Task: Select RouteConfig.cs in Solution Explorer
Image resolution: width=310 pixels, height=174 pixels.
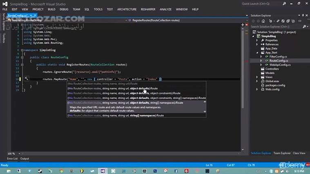Action: tap(279, 61)
